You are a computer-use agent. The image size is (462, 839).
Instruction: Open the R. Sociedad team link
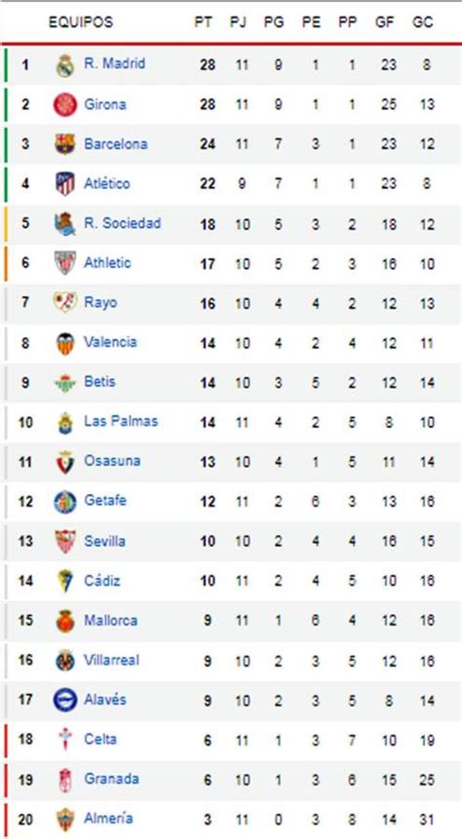[122, 223]
